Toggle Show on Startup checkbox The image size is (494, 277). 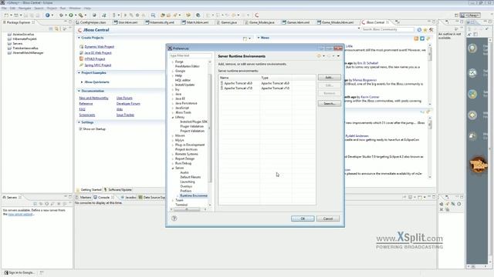coord(80,129)
